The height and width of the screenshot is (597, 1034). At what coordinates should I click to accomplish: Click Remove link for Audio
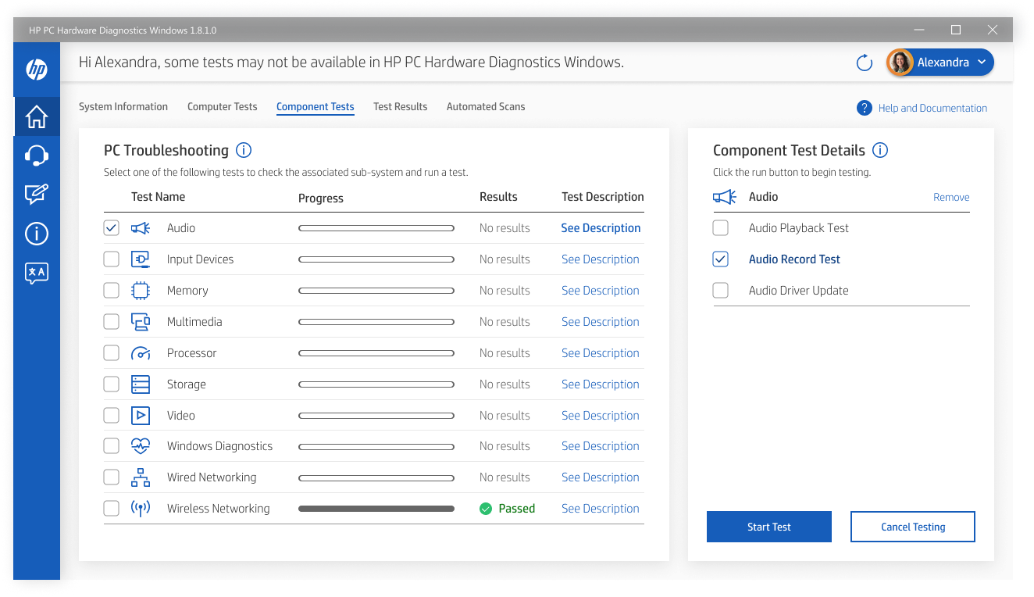(951, 198)
